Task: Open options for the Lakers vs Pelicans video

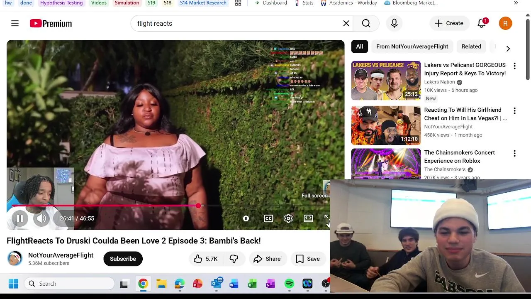Action: (x=514, y=66)
